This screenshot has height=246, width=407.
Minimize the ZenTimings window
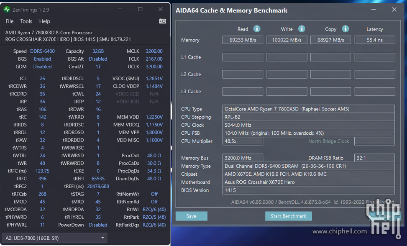coord(120,9)
